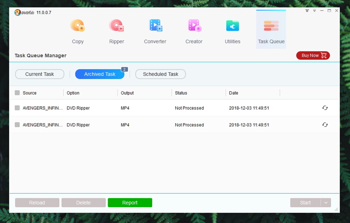Click DVD Ripper in the second task row
Image resolution: width=350 pixels, height=223 pixels.
[x=78, y=125]
